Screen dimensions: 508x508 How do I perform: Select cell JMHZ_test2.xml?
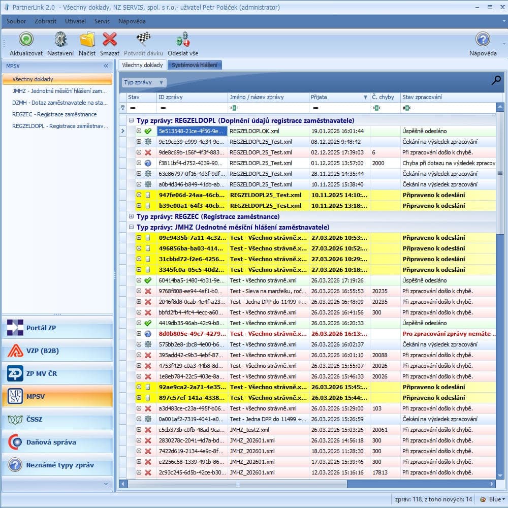tap(268, 430)
